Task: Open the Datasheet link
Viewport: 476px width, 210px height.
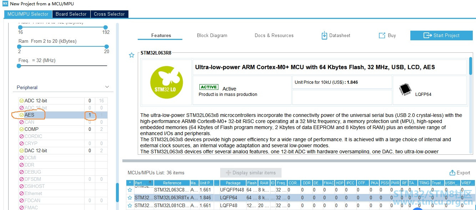Action: tap(340, 35)
